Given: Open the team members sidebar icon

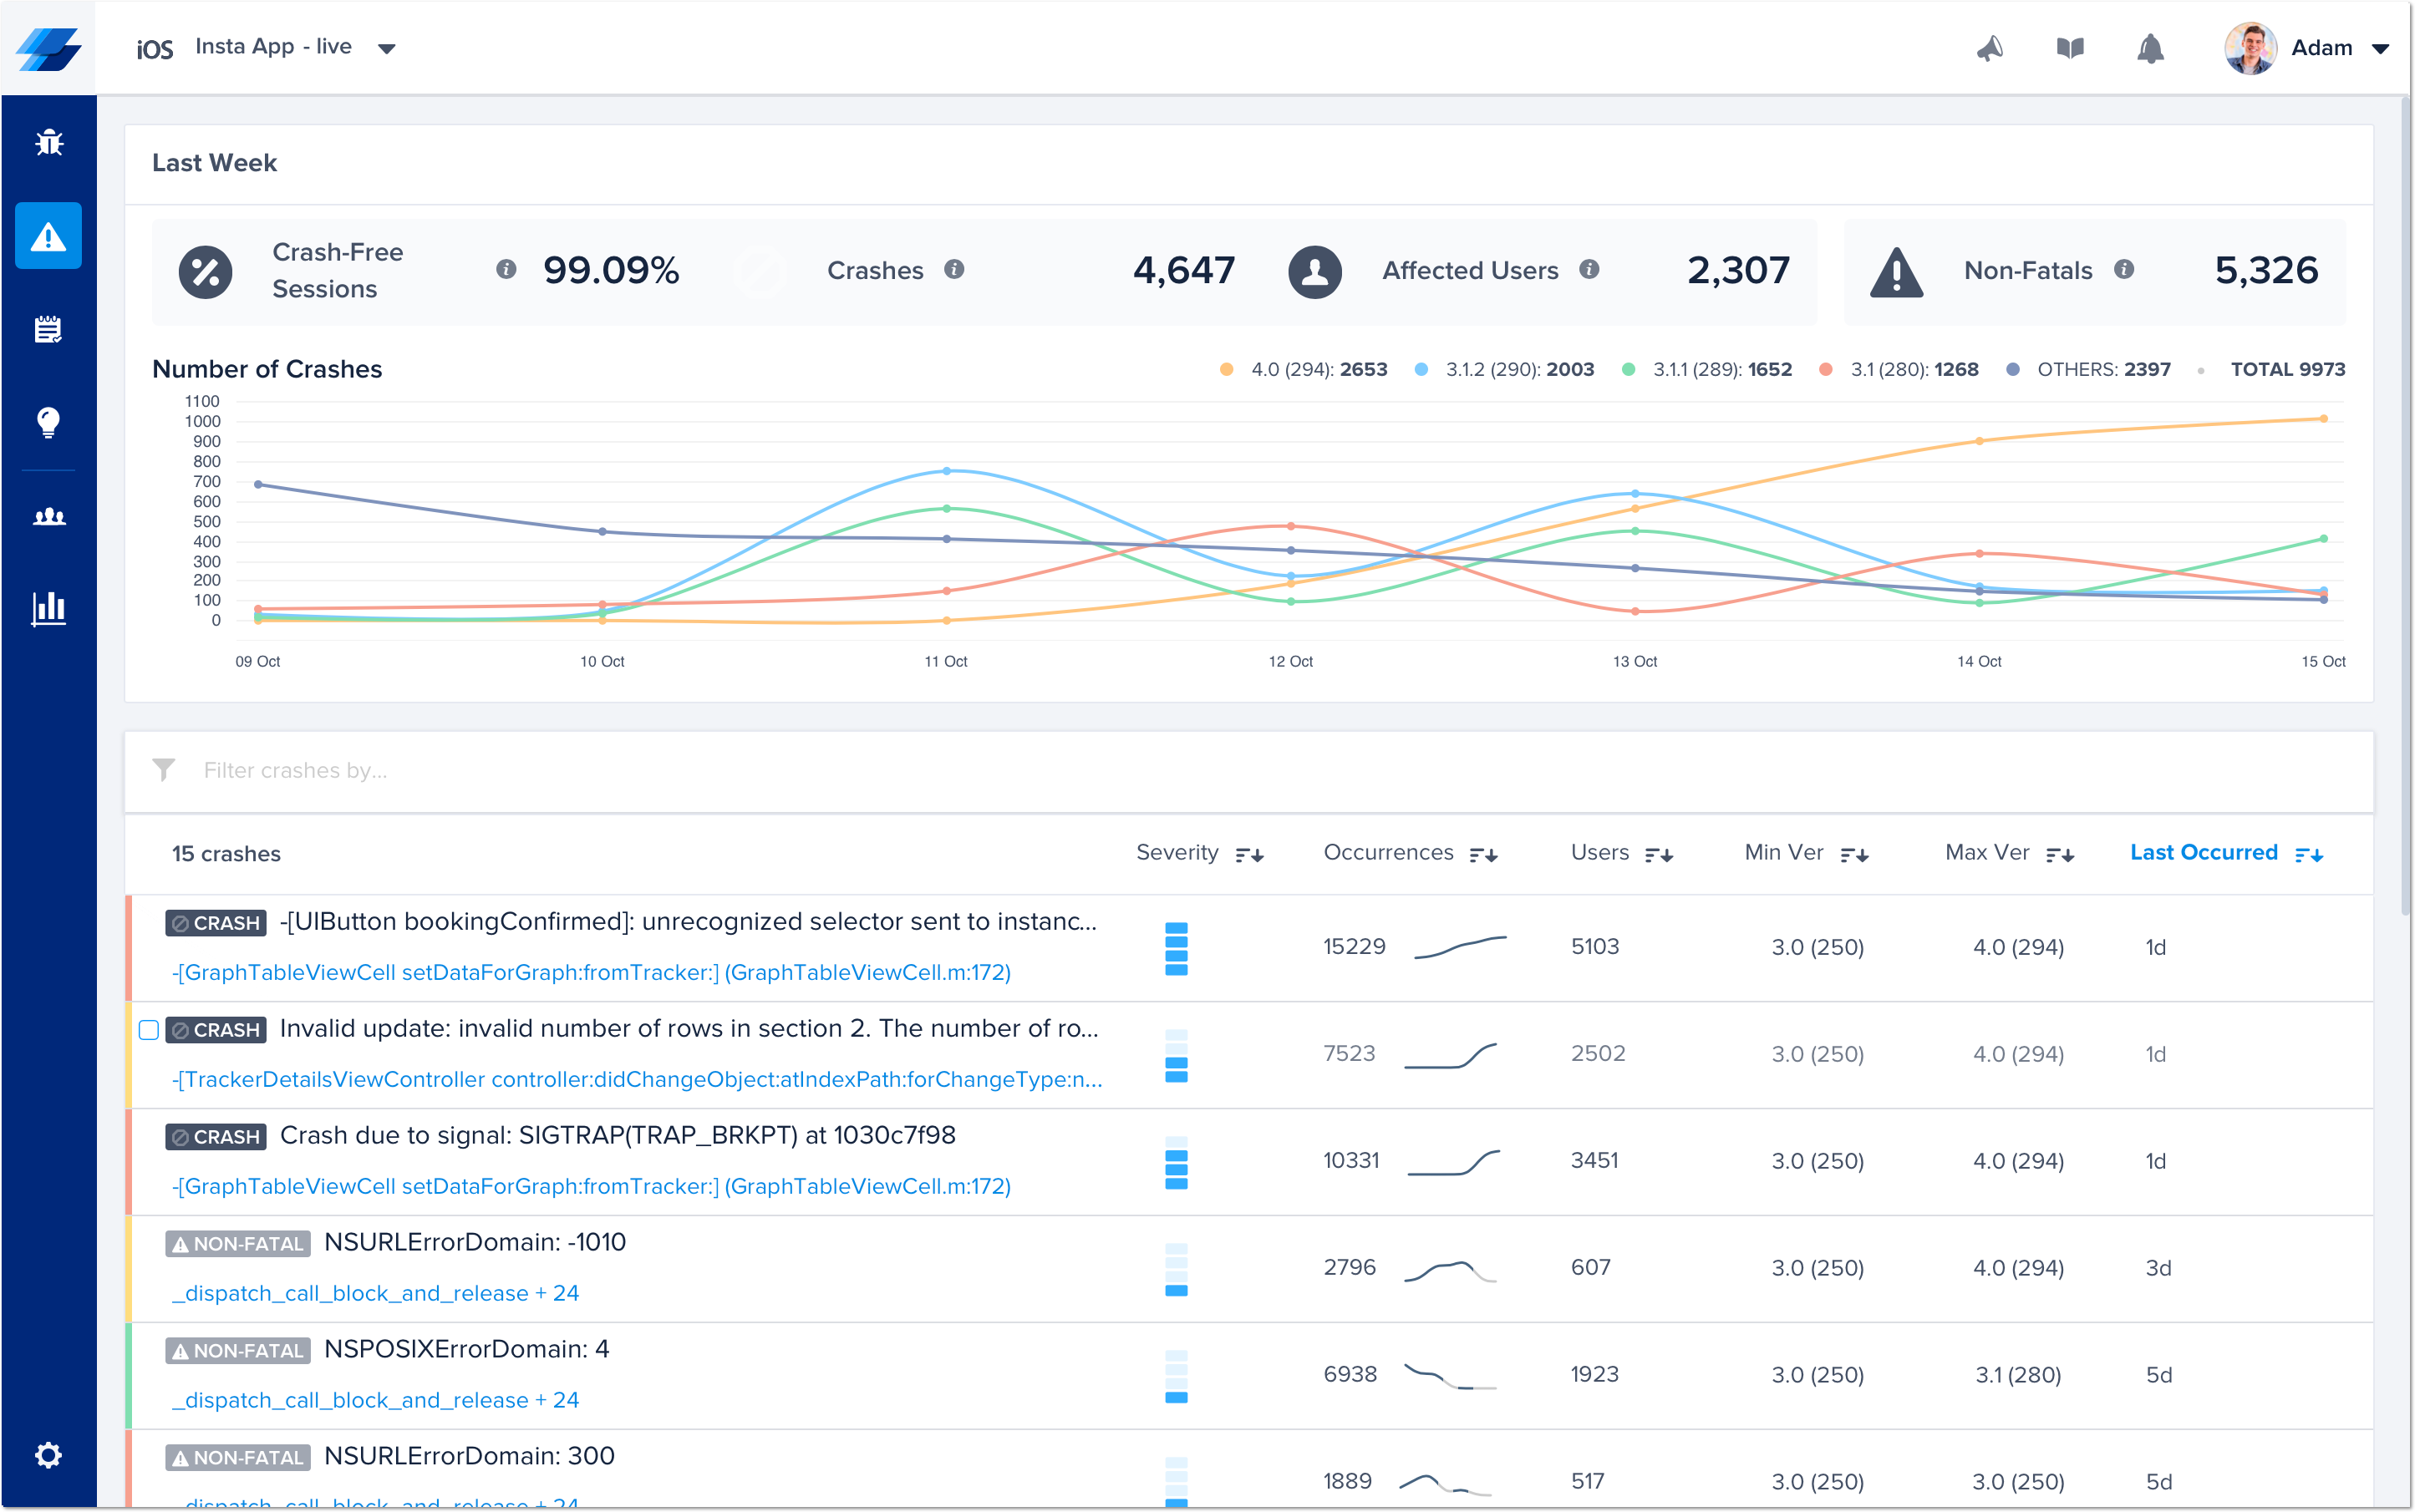Looking at the screenshot, I should coord(48,517).
